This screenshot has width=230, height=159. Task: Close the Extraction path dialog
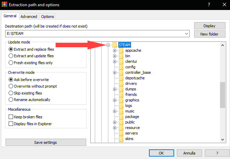click(224, 4)
